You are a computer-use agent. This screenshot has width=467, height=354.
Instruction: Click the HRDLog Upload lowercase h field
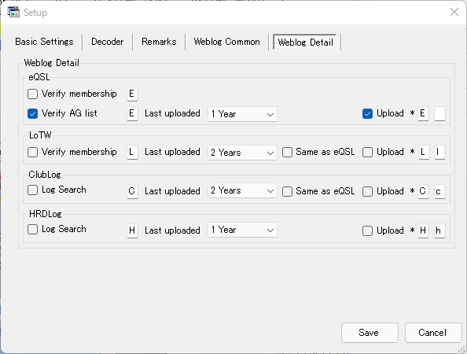click(439, 231)
